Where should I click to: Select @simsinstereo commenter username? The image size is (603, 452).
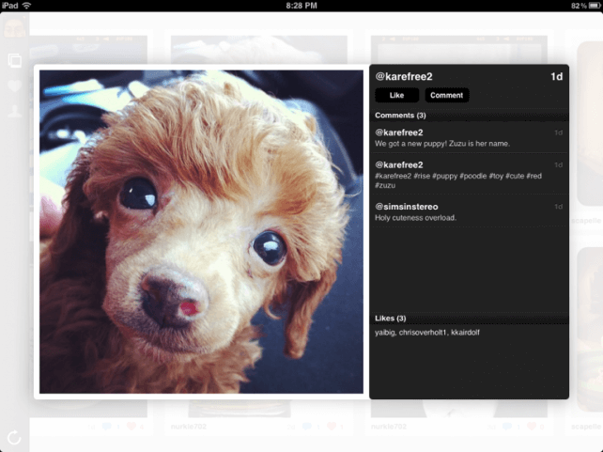(407, 207)
